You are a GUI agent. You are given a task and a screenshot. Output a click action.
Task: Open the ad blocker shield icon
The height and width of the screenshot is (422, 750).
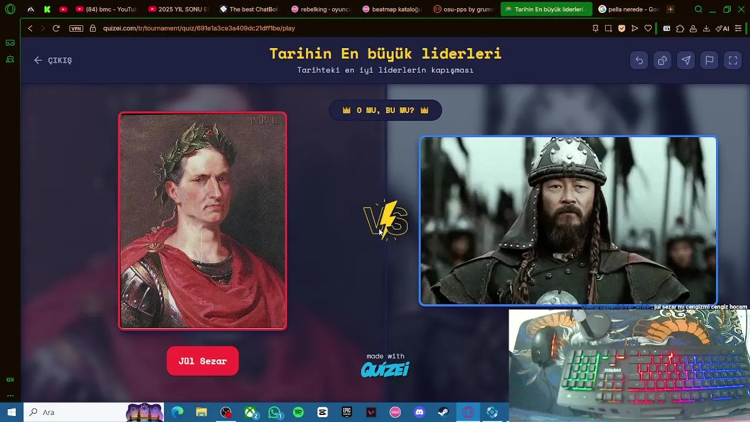coord(622,28)
